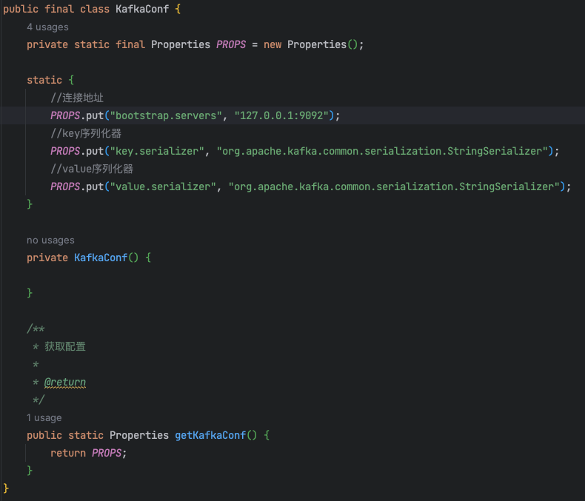
Task: Click the "value.serializer" string literal
Action: tap(163, 186)
